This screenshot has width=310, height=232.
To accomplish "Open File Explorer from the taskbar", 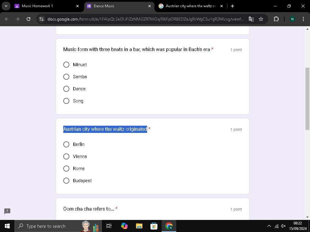I will click(x=139, y=226).
